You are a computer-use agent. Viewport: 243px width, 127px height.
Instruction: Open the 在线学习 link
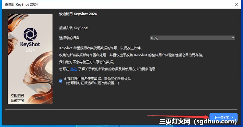(x=17, y=100)
